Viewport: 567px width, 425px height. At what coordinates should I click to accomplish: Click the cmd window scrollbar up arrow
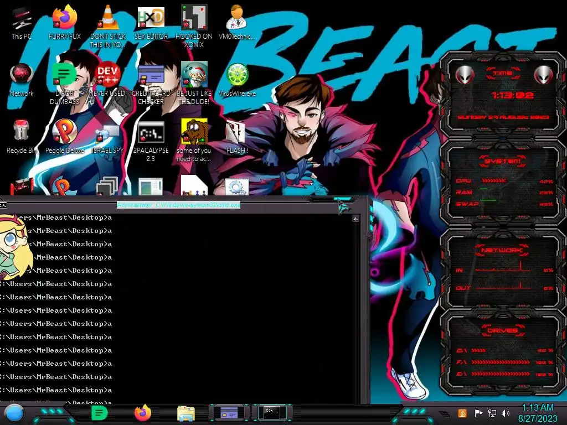click(356, 218)
